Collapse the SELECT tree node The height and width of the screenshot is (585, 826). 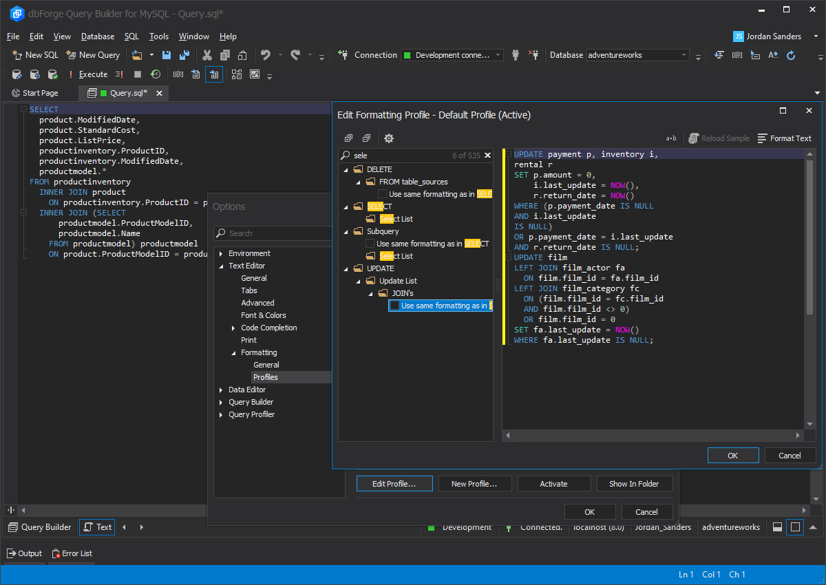(346, 206)
